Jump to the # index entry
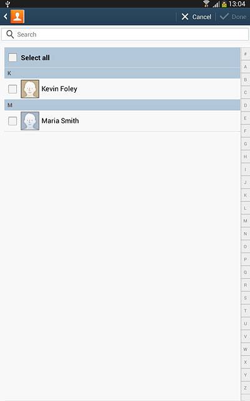This screenshot has height=401, width=250. [245, 54]
